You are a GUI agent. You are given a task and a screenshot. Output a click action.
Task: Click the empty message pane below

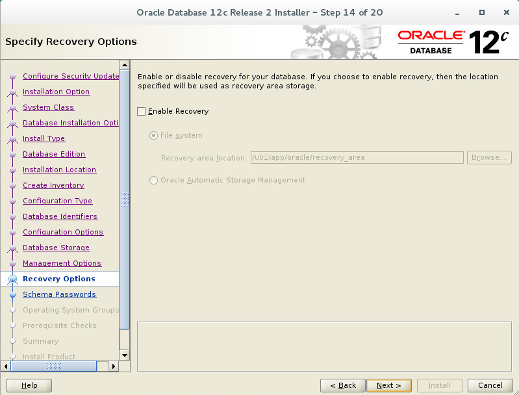tap(324, 347)
